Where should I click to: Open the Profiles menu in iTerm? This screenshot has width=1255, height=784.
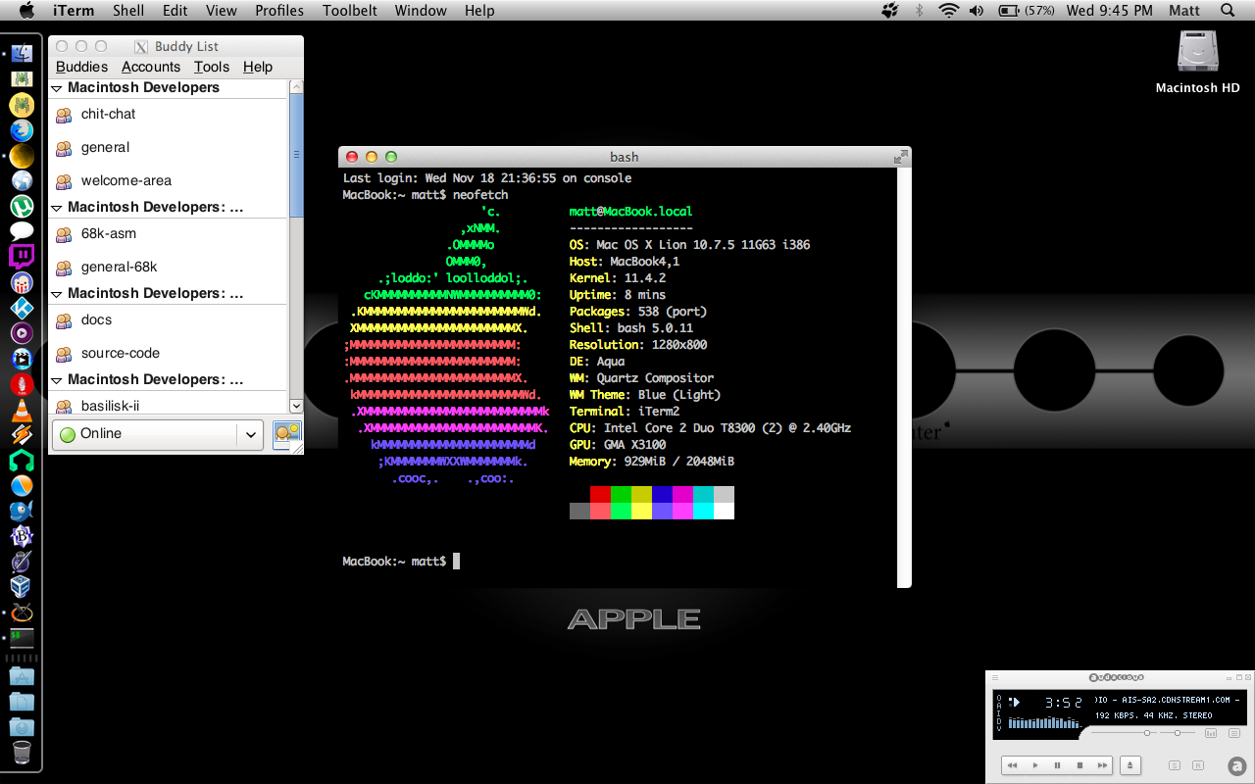click(278, 11)
